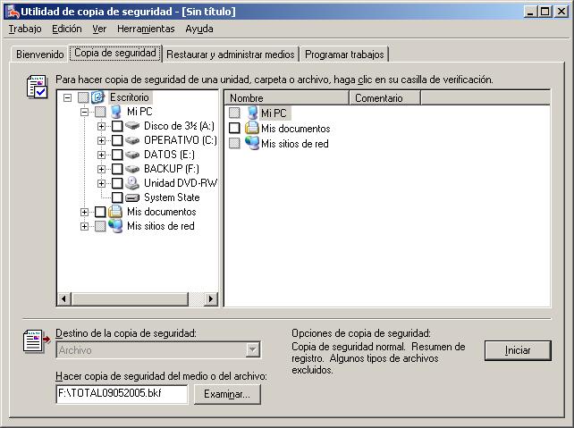Click Mis sitios de red icon in right pane
Screen dimensions: 574x428
coord(252,143)
